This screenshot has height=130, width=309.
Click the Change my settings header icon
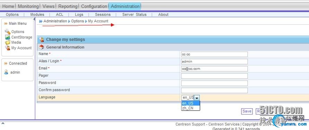tap(42, 40)
